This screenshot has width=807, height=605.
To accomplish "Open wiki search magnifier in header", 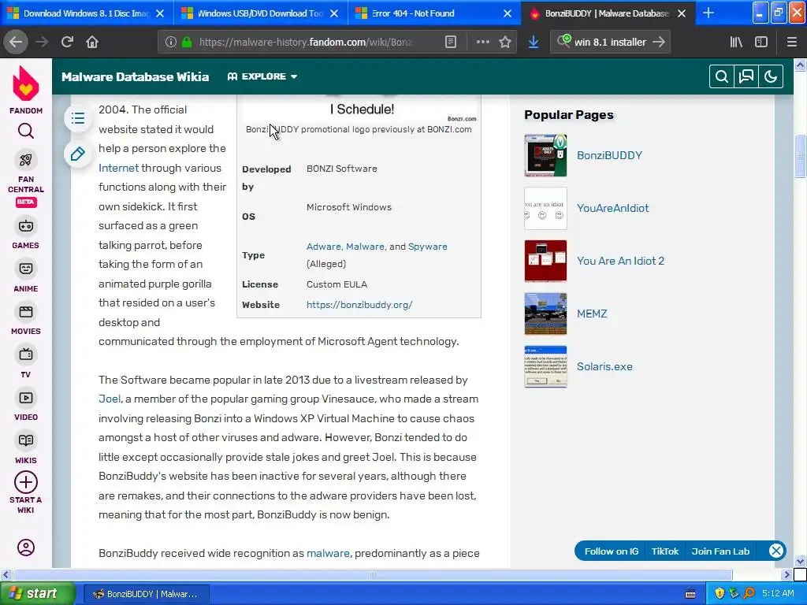I will click(x=722, y=76).
